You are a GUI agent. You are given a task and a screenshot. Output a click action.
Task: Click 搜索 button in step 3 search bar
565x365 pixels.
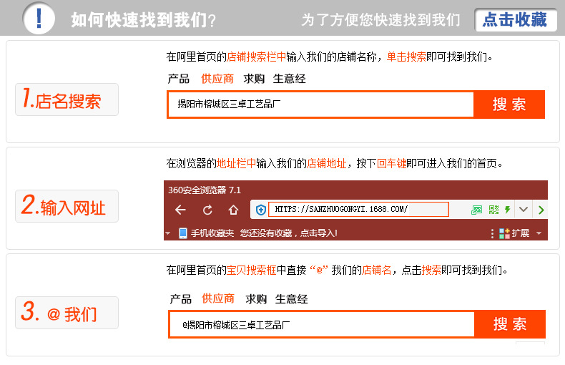tap(510, 324)
